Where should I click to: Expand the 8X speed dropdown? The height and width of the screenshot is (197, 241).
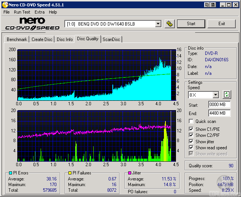point(215,95)
